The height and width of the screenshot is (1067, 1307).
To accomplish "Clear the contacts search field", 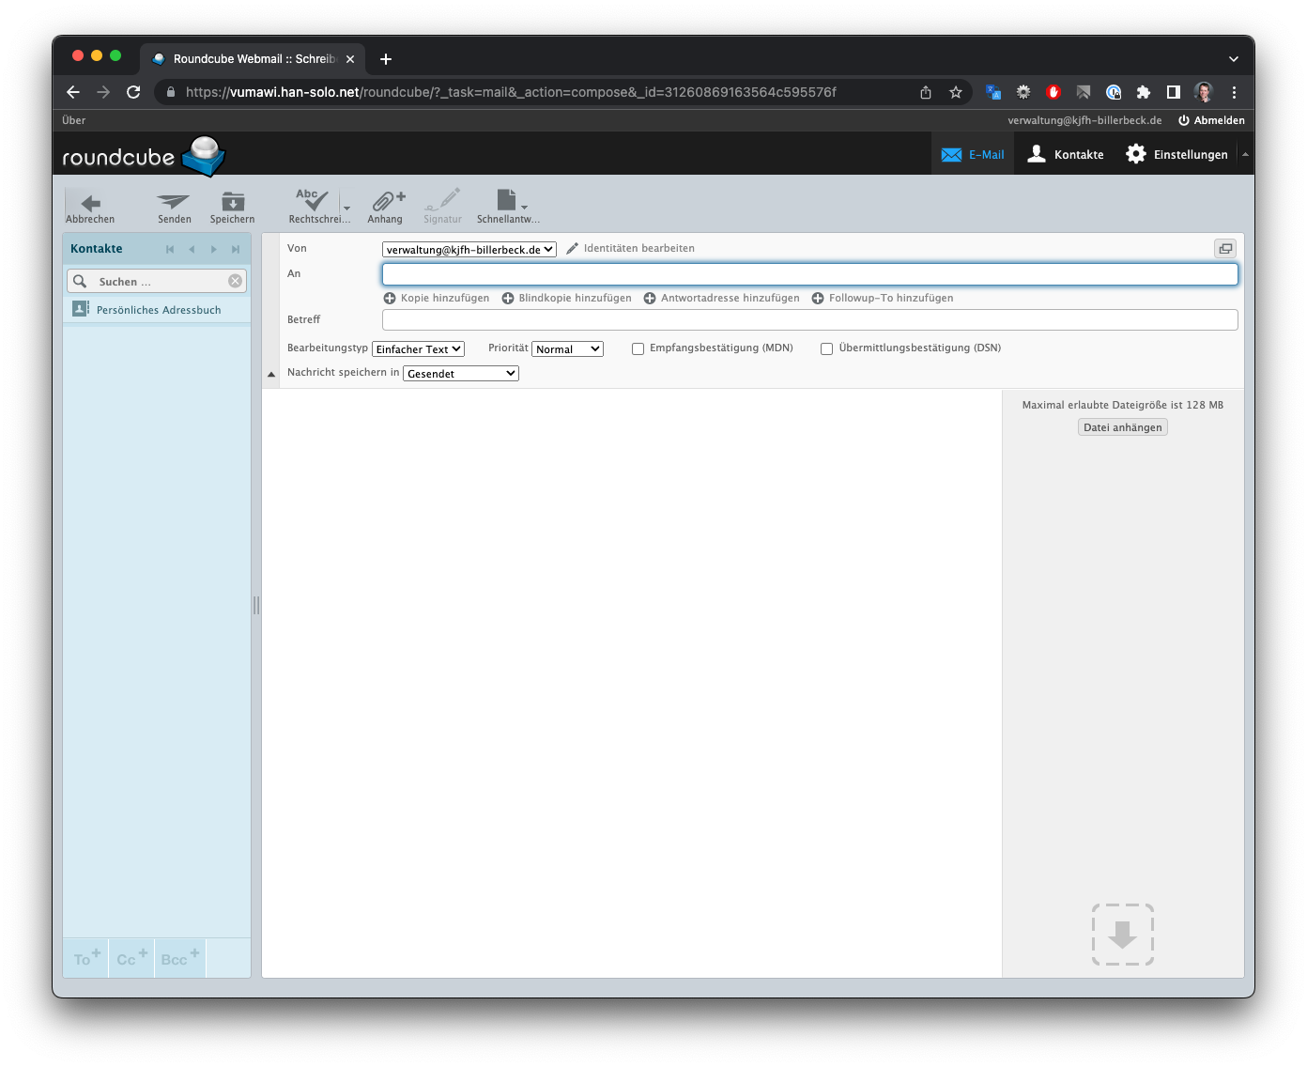I will pyautogui.click(x=235, y=281).
